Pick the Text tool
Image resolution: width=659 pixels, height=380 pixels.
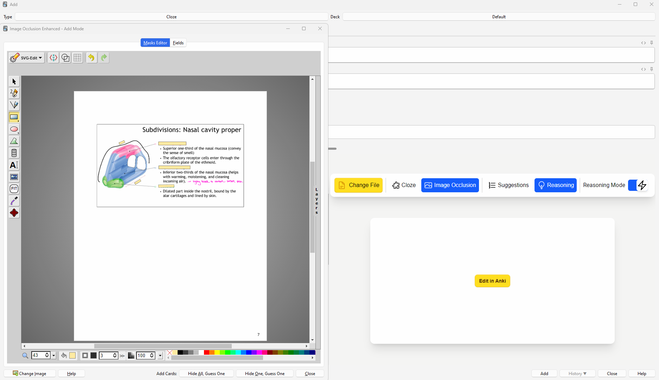click(x=14, y=165)
